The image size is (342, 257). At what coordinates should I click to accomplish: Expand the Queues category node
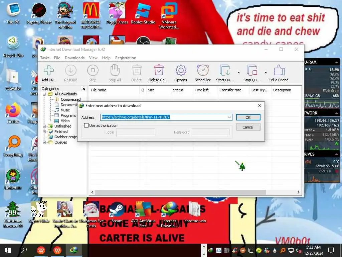[x=44, y=142]
